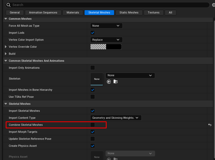Disable Create Physics Asset
Image resolution: width=215 pixels, height=160 pixels.
pos(93,146)
